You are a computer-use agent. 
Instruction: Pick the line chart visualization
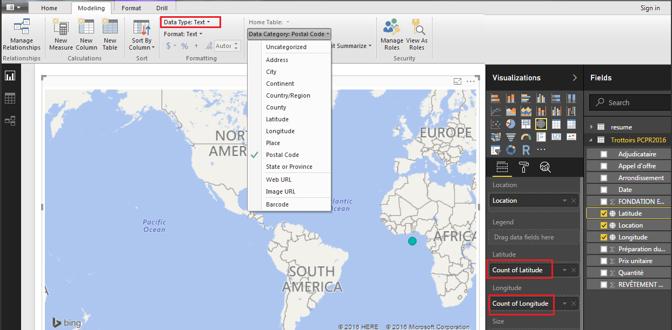point(495,111)
